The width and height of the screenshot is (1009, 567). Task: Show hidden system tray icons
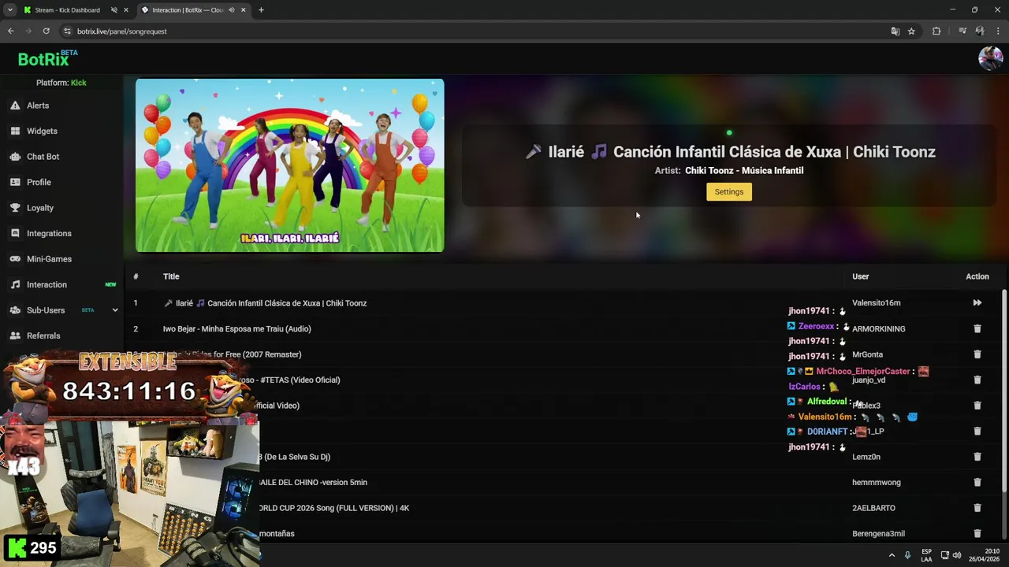pyautogui.click(x=892, y=555)
